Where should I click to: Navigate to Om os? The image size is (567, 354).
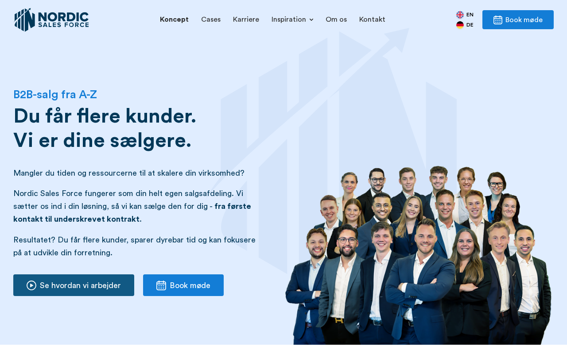pyautogui.click(x=336, y=19)
